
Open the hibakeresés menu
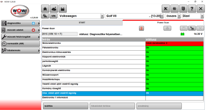pyautogui.click(x=20, y=50)
